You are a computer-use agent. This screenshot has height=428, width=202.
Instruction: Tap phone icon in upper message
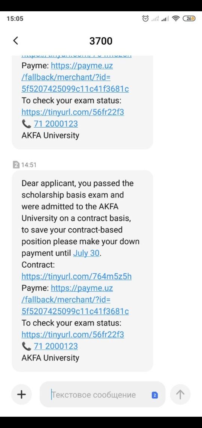click(x=26, y=124)
